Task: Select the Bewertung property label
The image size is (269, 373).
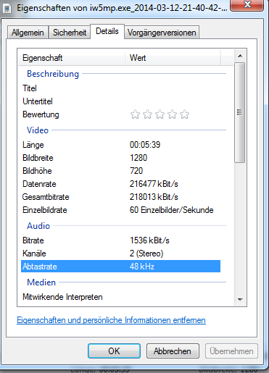Action: (x=41, y=114)
